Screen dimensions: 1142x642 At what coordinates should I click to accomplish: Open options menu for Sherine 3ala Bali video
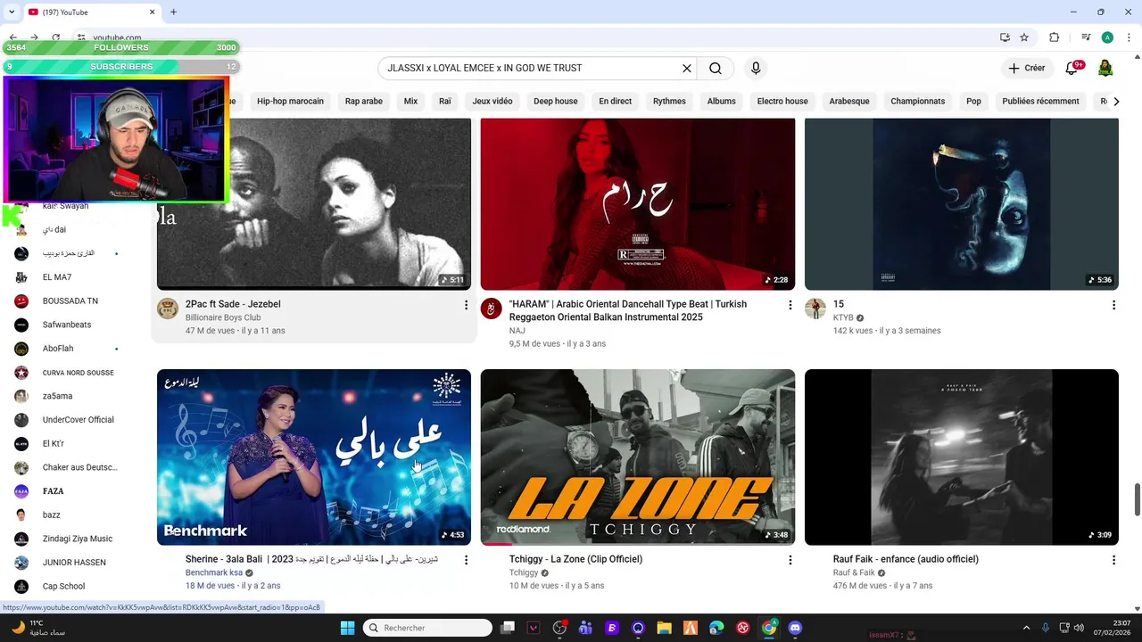click(466, 560)
